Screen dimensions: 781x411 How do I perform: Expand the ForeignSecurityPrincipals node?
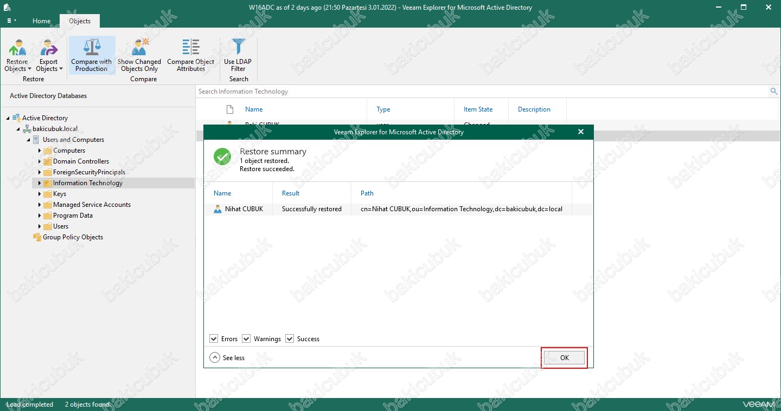point(40,172)
